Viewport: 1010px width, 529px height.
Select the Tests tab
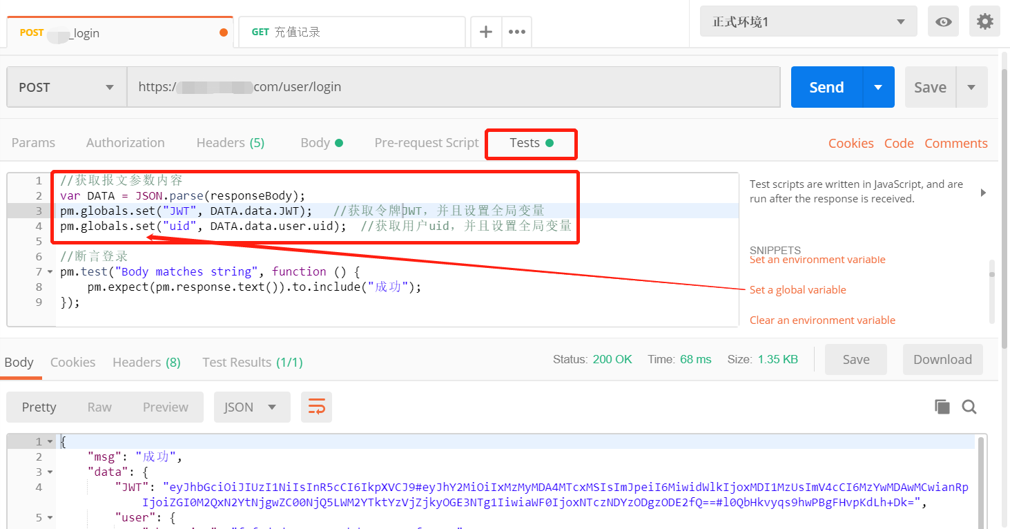click(531, 143)
